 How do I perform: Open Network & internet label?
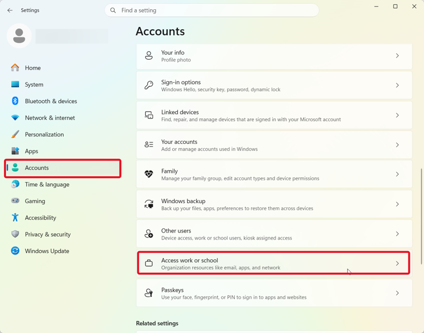pyautogui.click(x=50, y=118)
